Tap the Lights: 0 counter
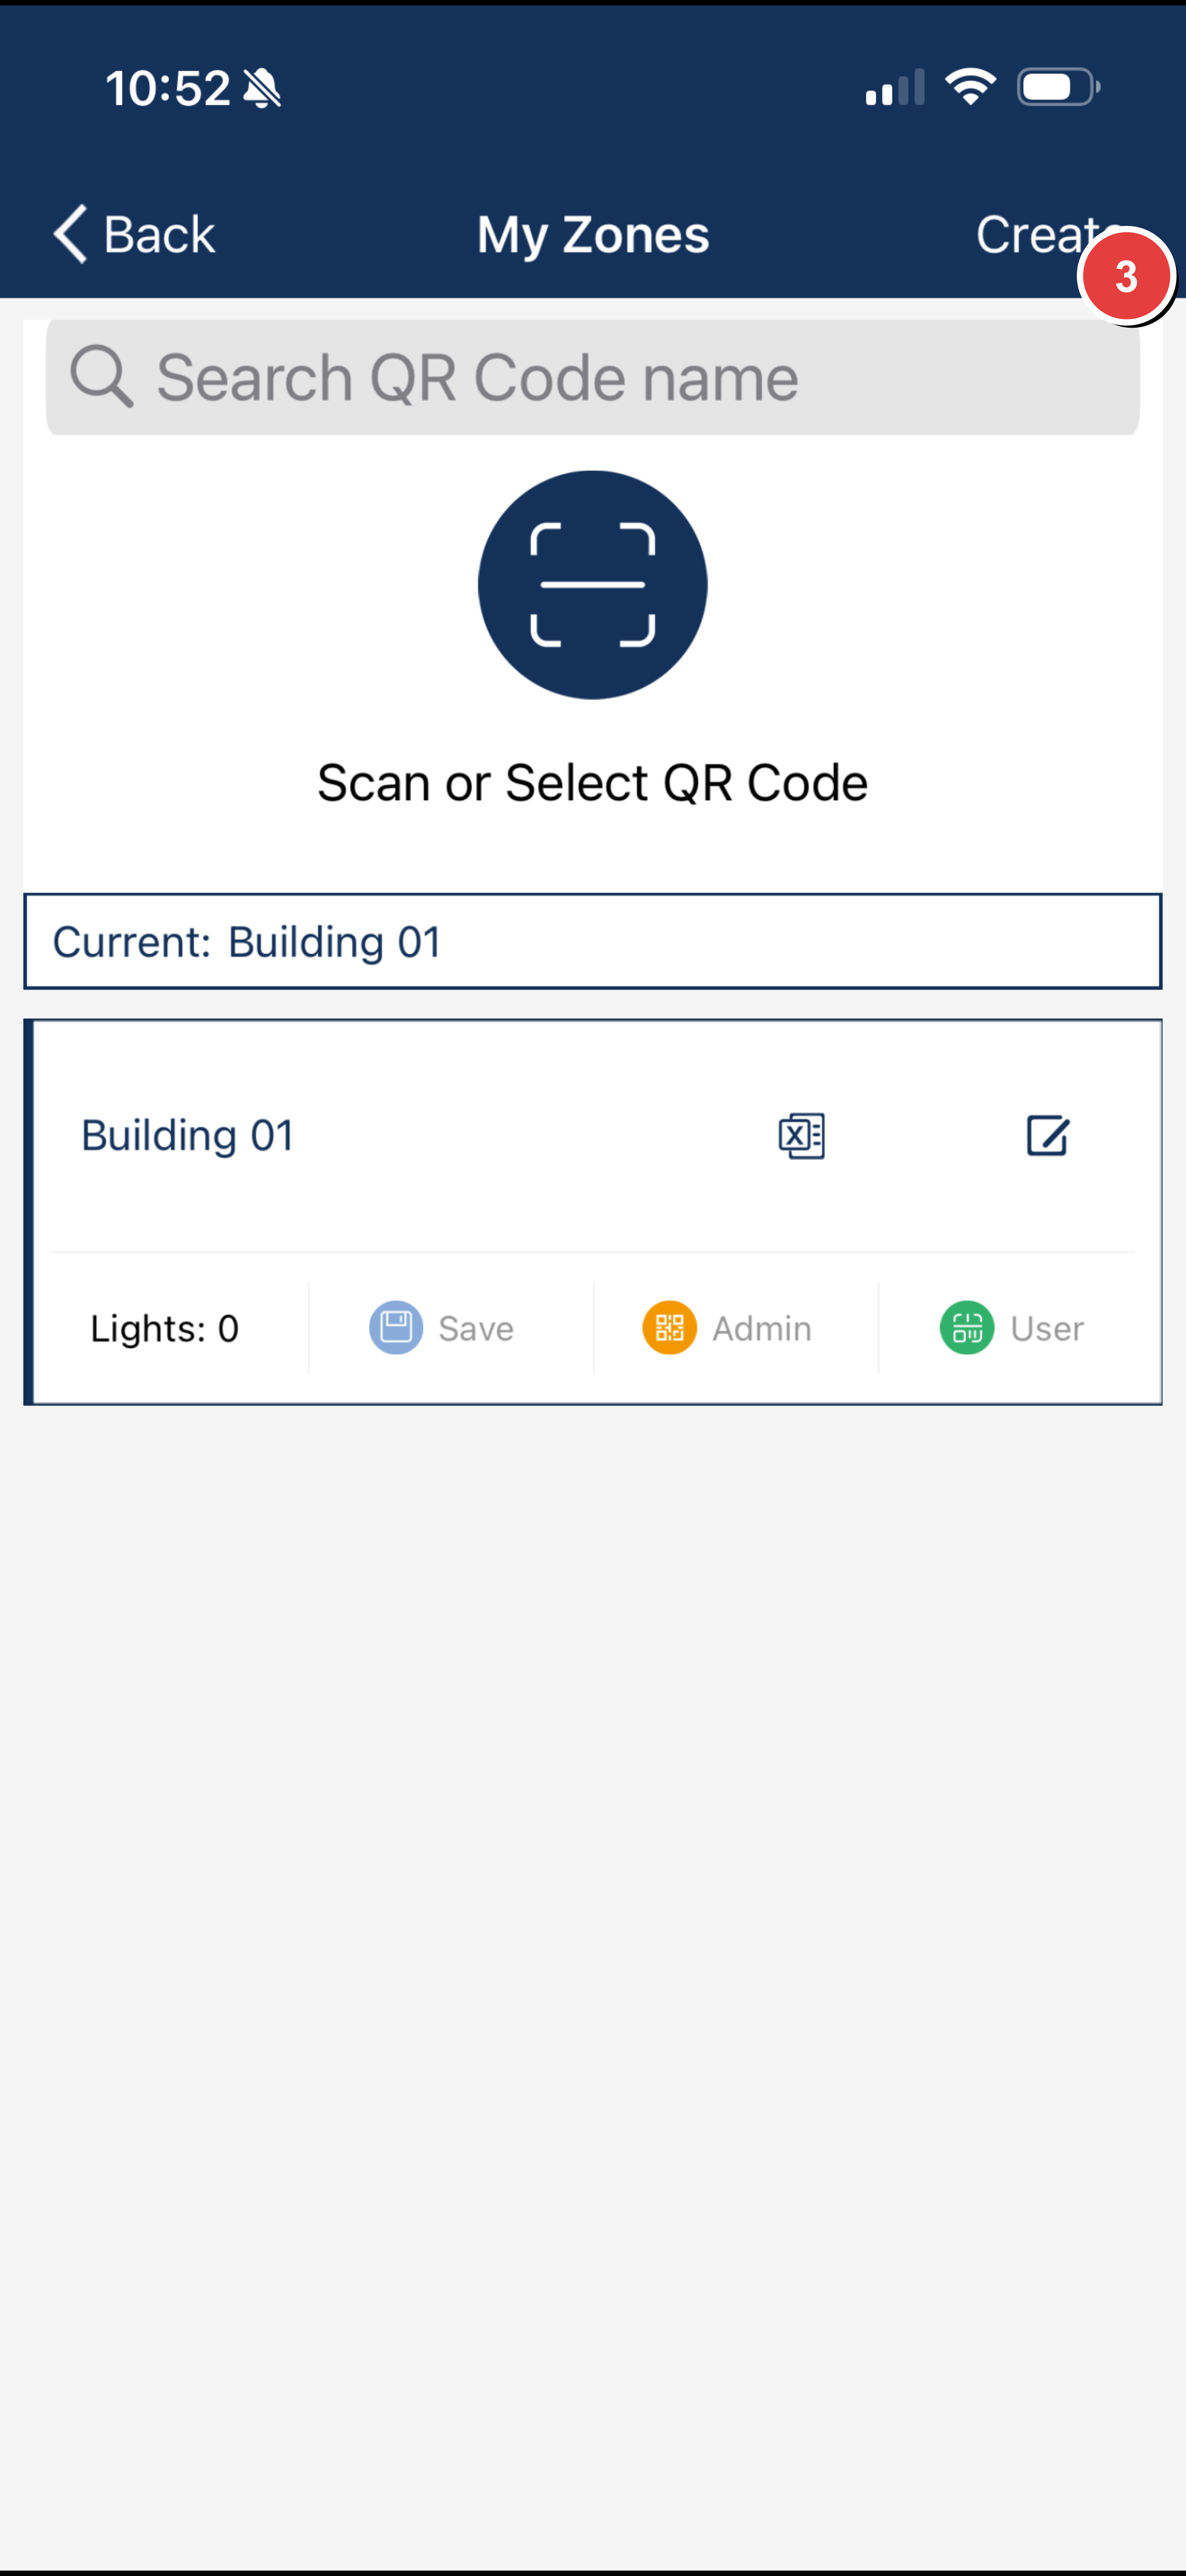 click(164, 1328)
